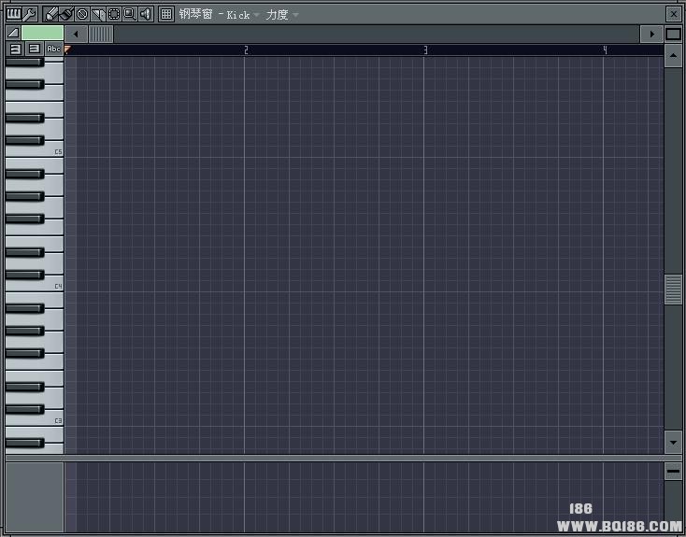The image size is (686, 537).
Task: Click the vertical scrollbar thumb
Action: point(673,290)
